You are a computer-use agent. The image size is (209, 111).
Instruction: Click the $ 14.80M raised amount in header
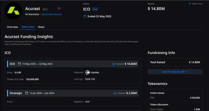point(156,9)
